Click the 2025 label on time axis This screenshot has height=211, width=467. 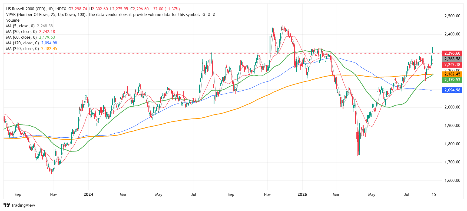coord(302,194)
